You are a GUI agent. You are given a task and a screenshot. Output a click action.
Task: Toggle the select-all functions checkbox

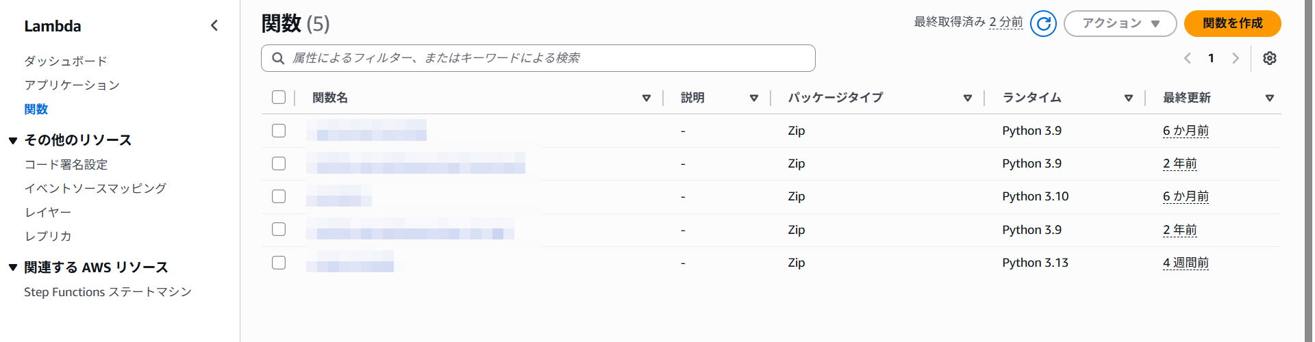(x=279, y=97)
